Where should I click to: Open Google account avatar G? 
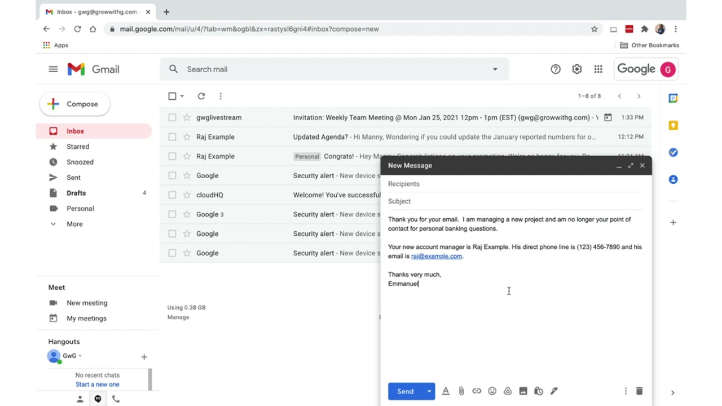coord(668,69)
